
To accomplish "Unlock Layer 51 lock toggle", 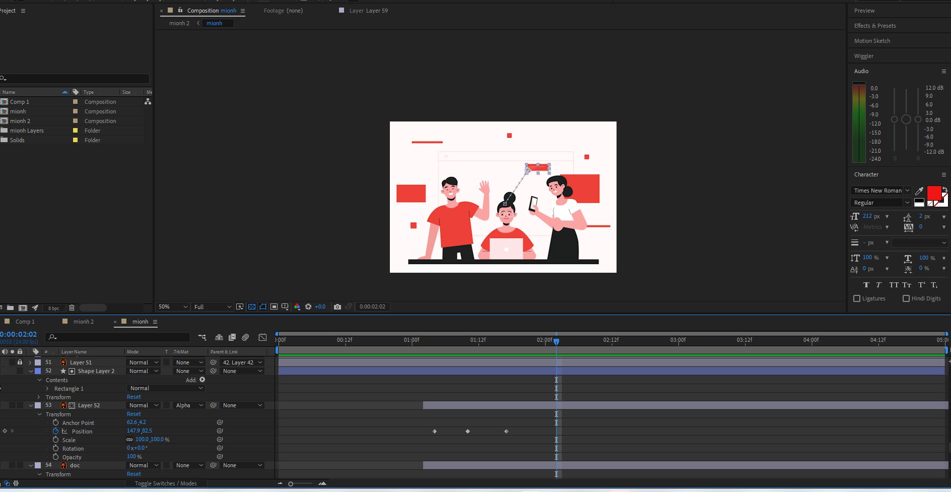I will pos(20,362).
